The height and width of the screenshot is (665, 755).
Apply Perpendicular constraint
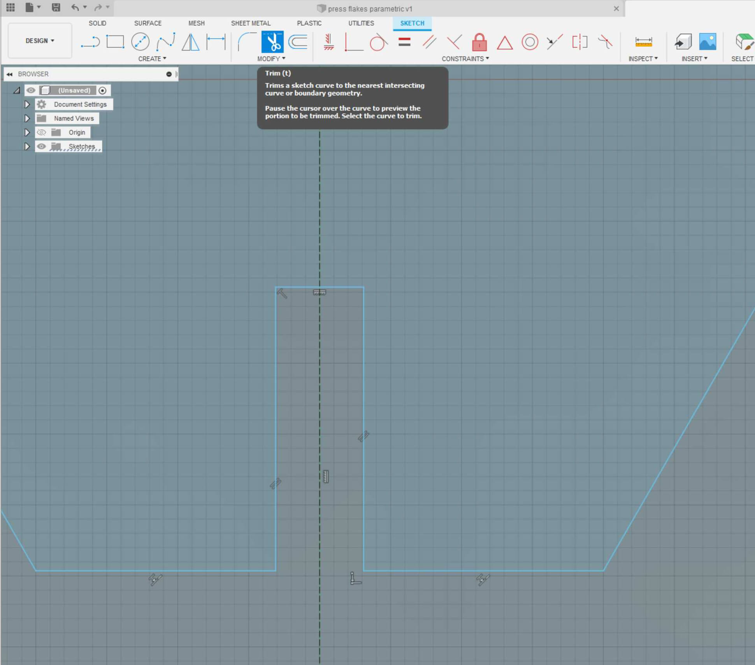coord(454,42)
